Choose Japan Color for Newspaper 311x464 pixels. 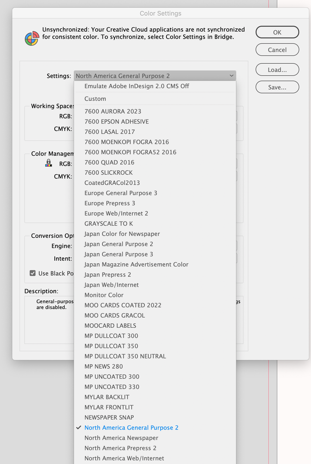click(155, 234)
